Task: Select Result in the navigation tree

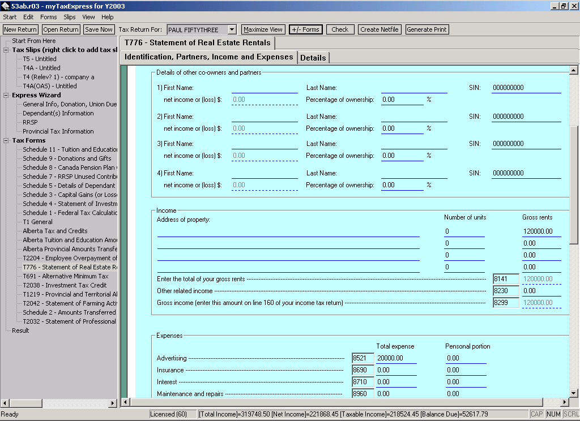Action: point(20,330)
